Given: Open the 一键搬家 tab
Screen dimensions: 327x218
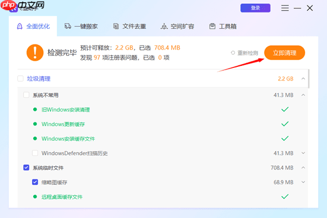Looking at the screenshot, I should tap(81, 26).
